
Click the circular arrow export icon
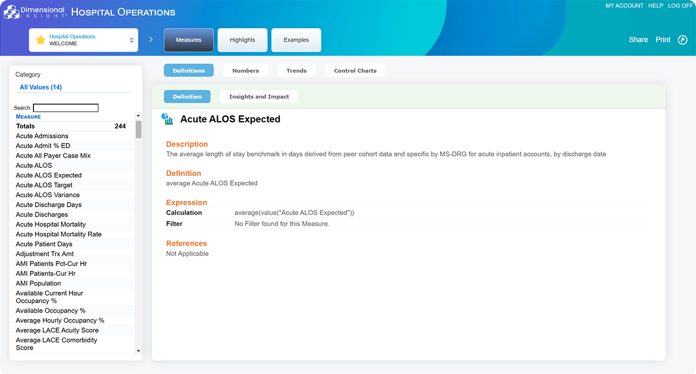682,40
